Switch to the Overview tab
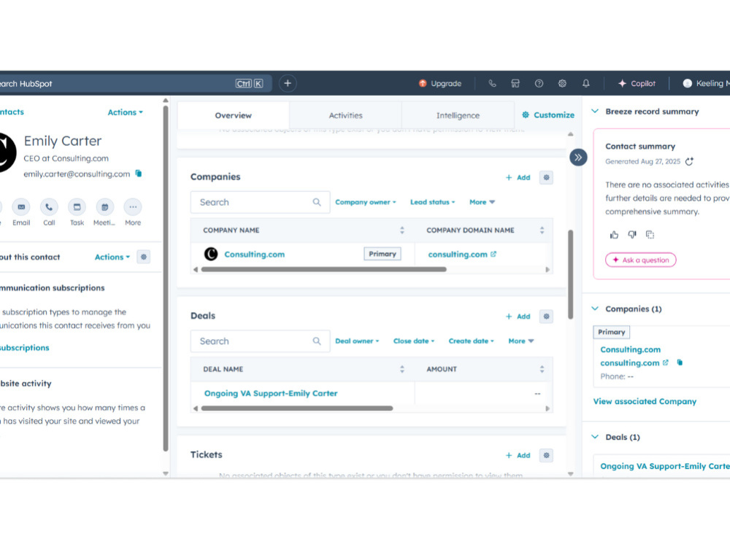730x547 pixels. click(234, 115)
